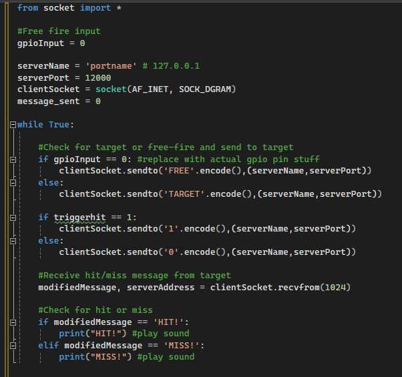Click the #Free fire input comment
This screenshot has width=402, height=377.
[59, 31]
